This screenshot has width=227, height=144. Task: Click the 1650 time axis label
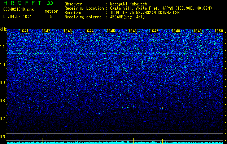click(219, 31)
